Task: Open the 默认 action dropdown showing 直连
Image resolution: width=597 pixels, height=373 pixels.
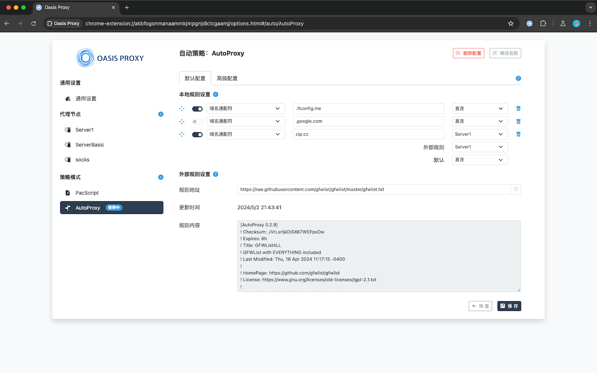Action: click(479, 159)
